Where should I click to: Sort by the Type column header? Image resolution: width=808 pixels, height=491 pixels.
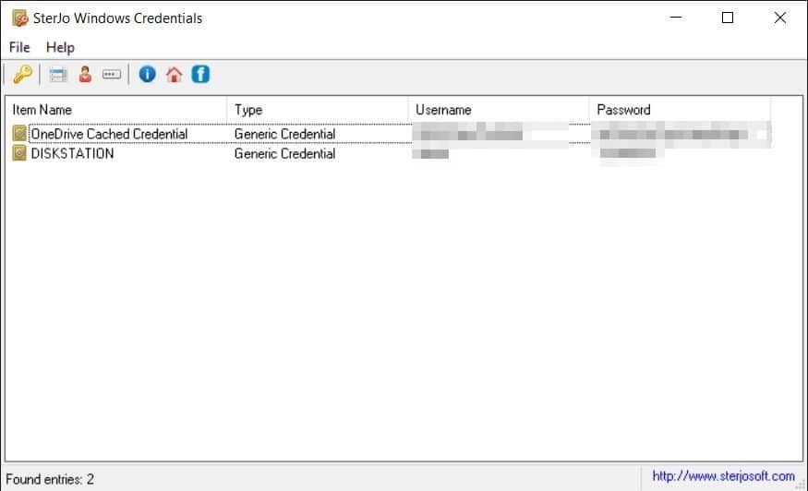[318, 110]
